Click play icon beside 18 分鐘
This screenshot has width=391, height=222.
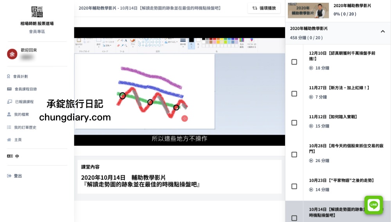point(311,68)
